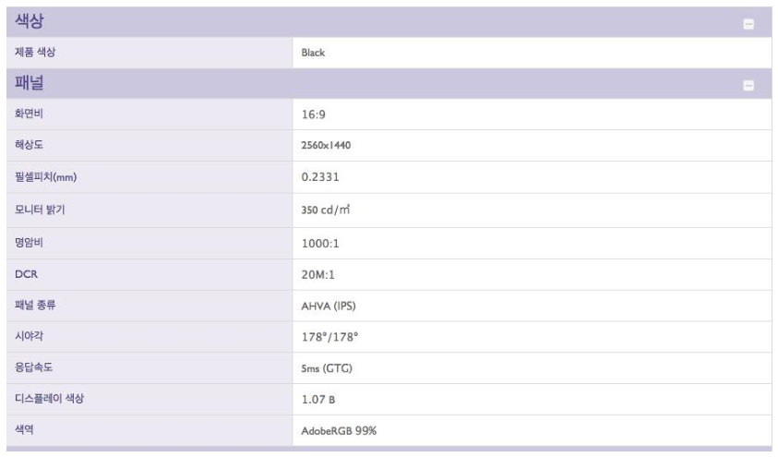Image resolution: width=778 pixels, height=457 pixels.
Task: Select the 해상도 row label
Action: [x=29, y=145]
